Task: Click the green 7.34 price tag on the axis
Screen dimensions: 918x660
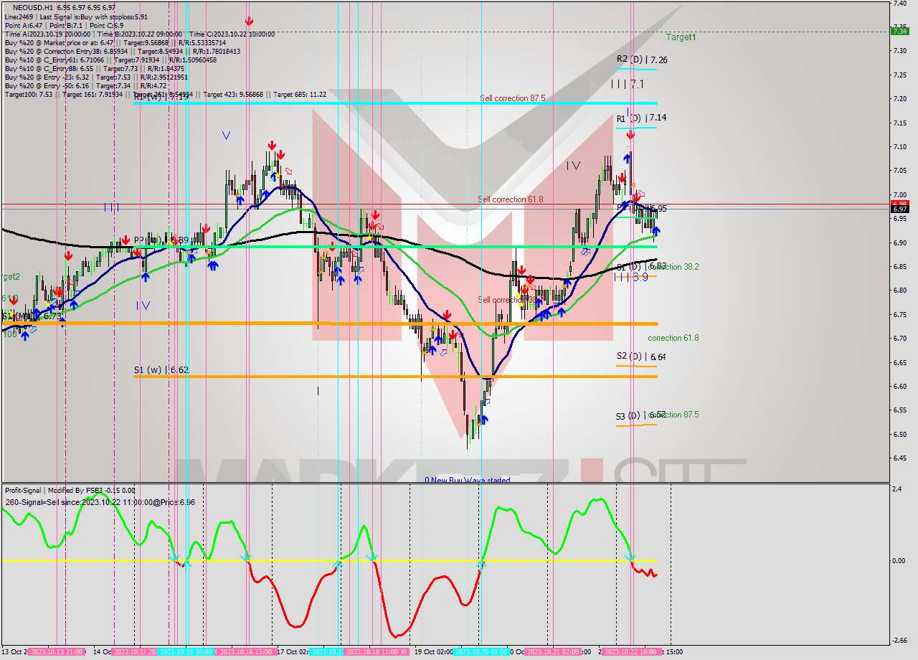Action: tap(899, 31)
